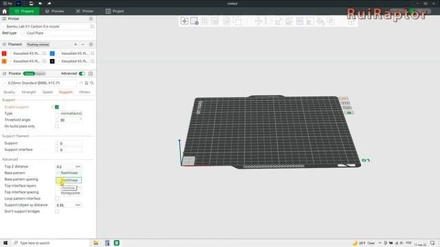The width and height of the screenshot is (440, 247).
Task: Click the save process preset icon
Action: pyautogui.click(x=87, y=83)
